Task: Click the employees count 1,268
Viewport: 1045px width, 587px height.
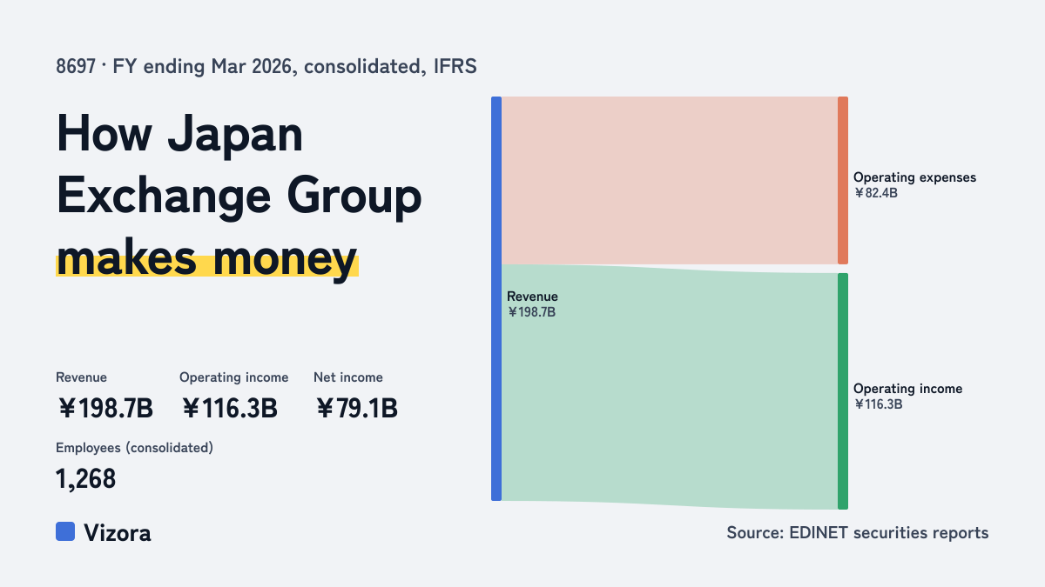Action: [x=85, y=478]
